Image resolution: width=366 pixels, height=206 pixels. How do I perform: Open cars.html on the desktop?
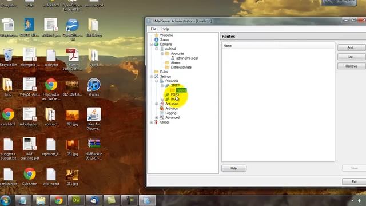click(x=8, y=117)
